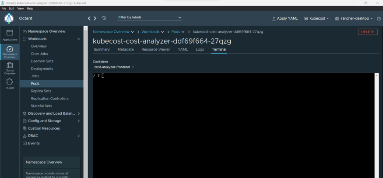Switch to the Logs tab

200,49
